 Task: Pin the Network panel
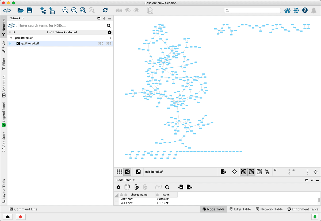(104, 18)
